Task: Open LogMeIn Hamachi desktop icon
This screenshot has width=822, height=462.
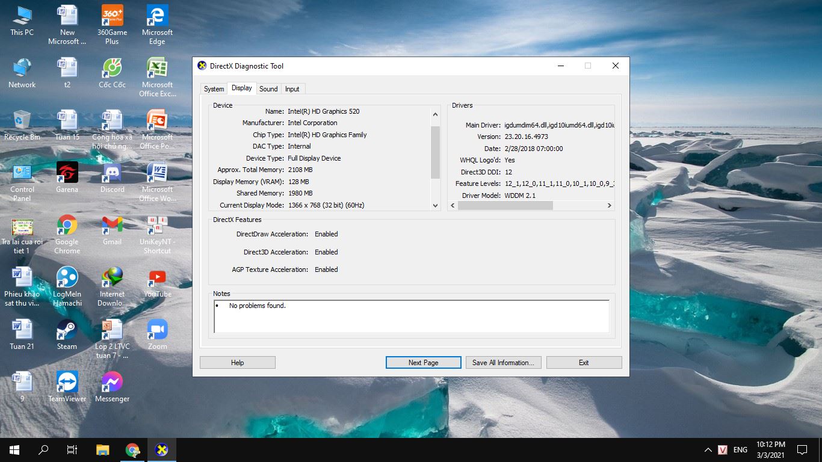Action: click(67, 279)
